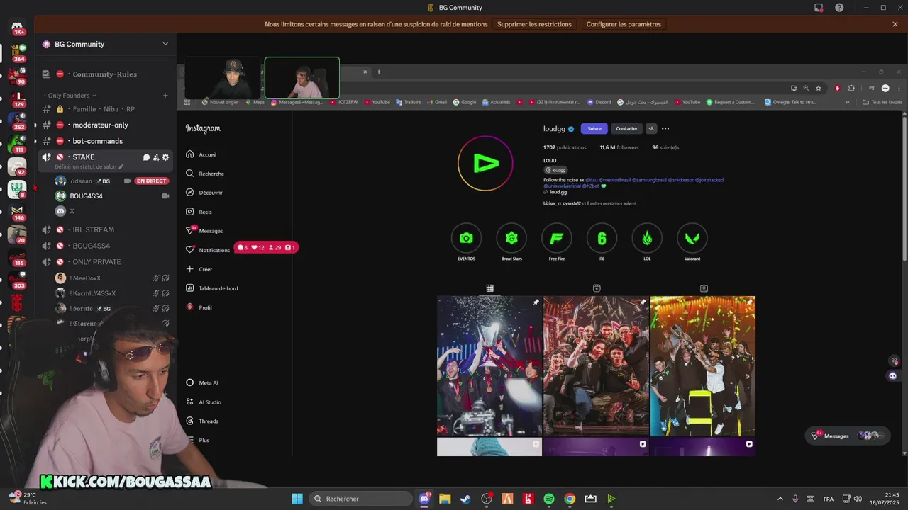Select the Reels tab on profile

(597, 288)
